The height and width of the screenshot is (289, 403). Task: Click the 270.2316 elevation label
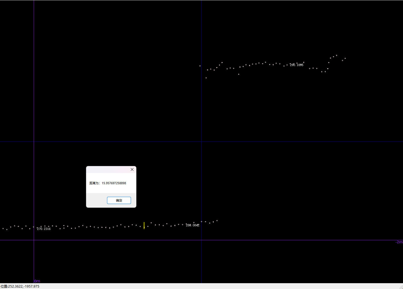coord(44,229)
